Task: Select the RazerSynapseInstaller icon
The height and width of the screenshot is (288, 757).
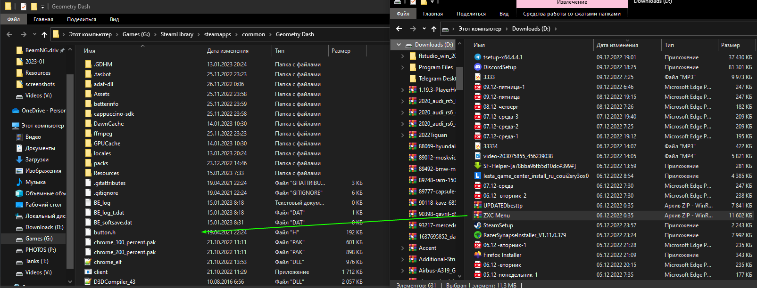Action: [478, 235]
